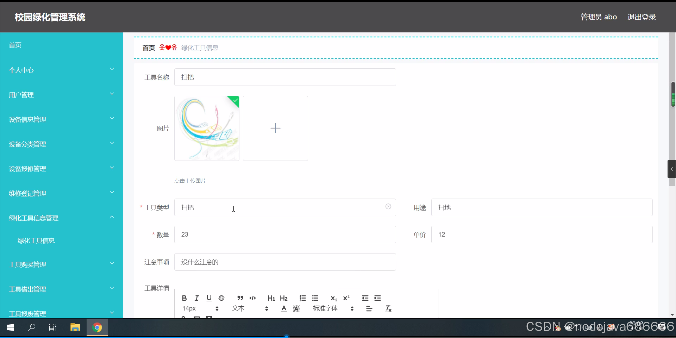
Task: Apply Heading 1 style
Action: [271, 298]
